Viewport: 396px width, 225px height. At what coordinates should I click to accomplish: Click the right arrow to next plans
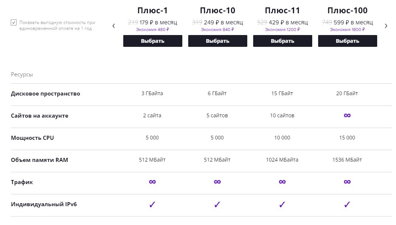[386, 26]
